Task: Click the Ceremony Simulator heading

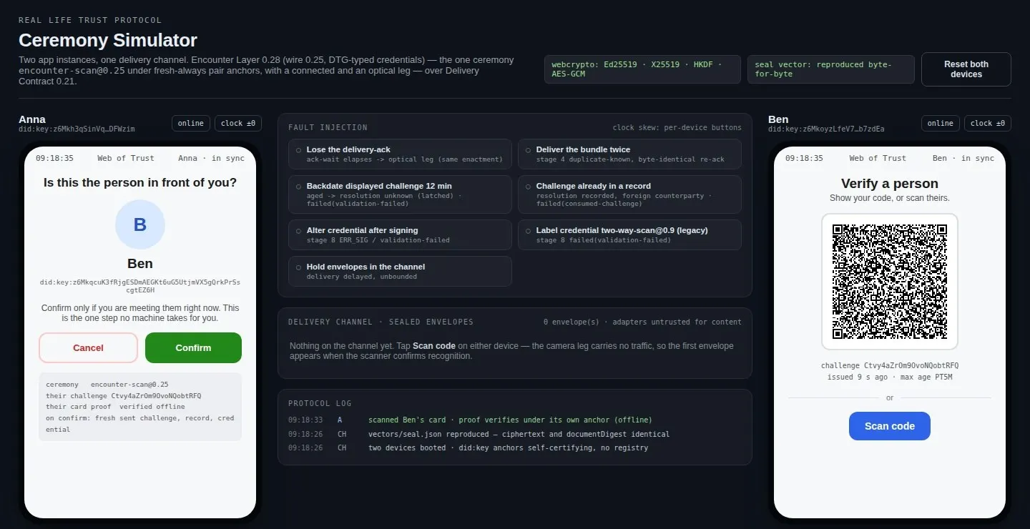Action: (108, 40)
